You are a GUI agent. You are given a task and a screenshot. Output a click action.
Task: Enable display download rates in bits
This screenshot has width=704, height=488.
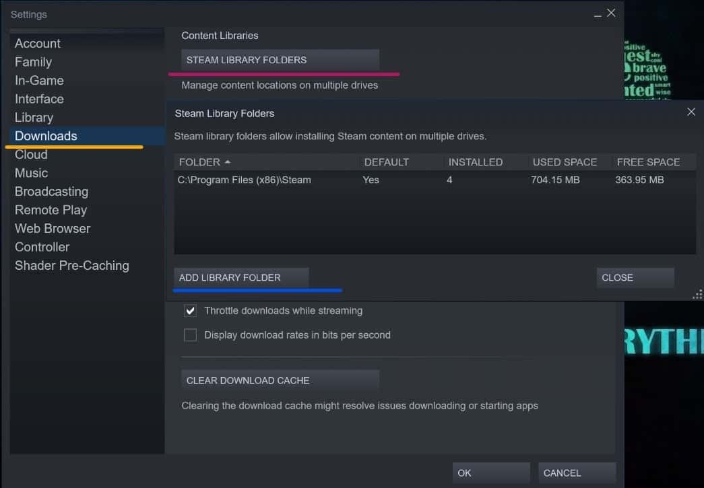coord(191,335)
